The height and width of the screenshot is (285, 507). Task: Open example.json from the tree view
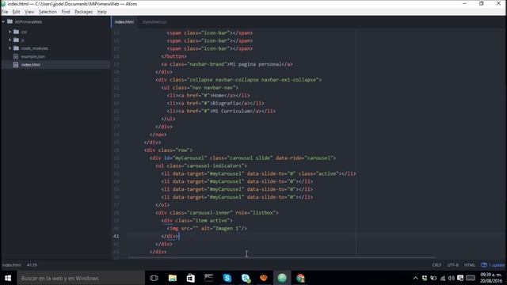pos(33,56)
